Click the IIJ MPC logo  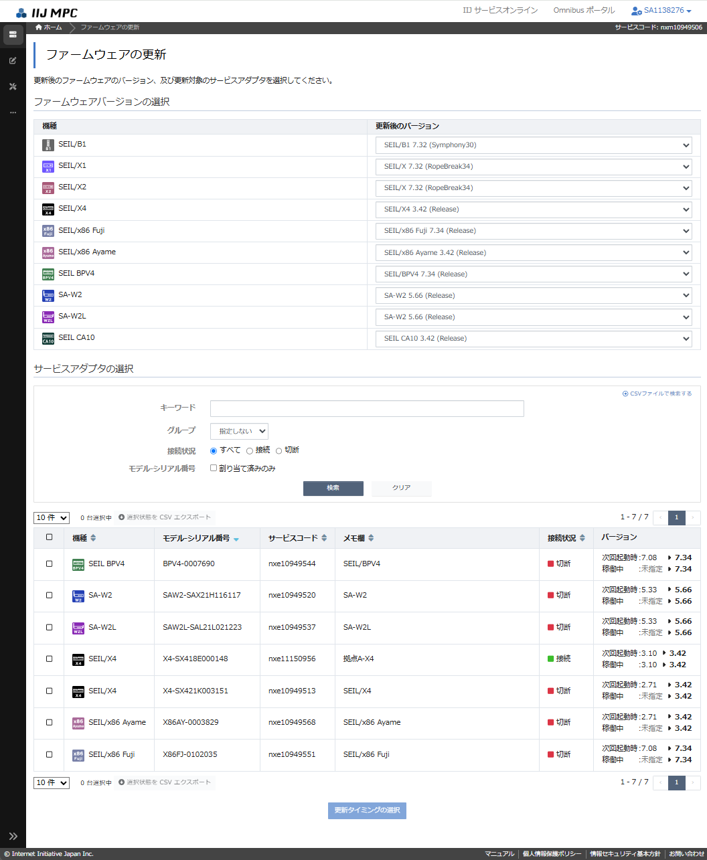(x=46, y=13)
